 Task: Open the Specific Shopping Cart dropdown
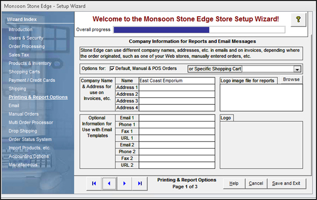pos(297,69)
